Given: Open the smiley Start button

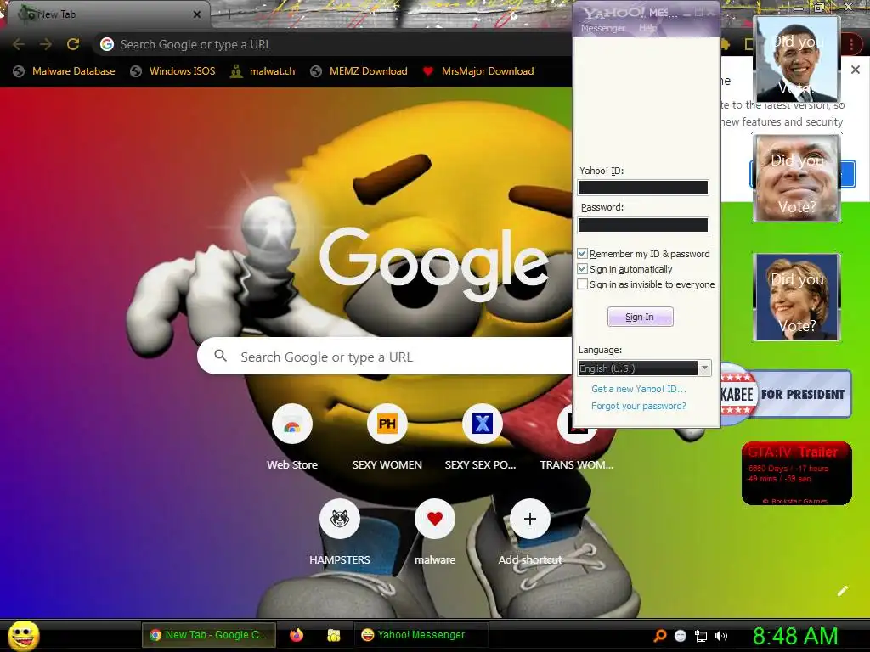Looking at the screenshot, I should [x=24, y=635].
